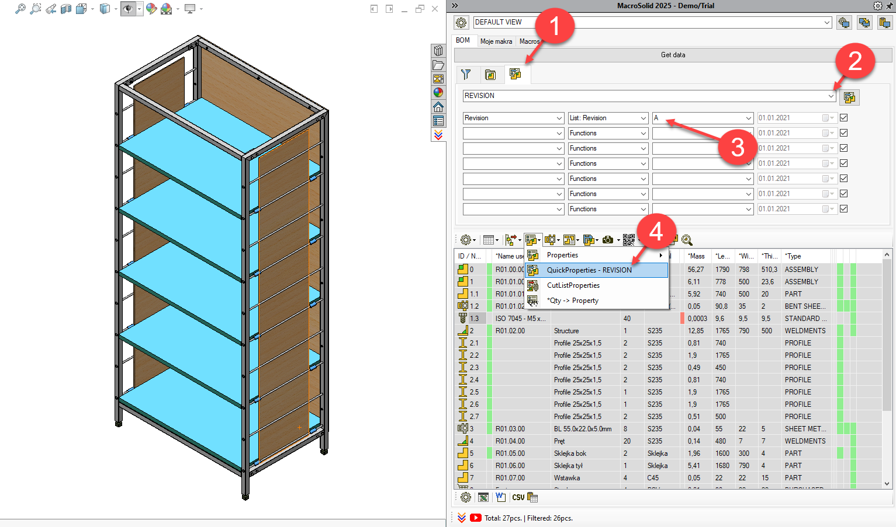Click the magnifier search icon in BOM toolbar
Viewport: 896px width, 527px height.
[687, 240]
